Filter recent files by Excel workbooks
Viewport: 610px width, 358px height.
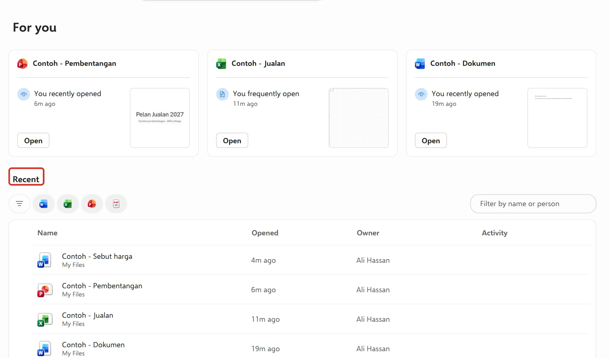click(x=68, y=204)
